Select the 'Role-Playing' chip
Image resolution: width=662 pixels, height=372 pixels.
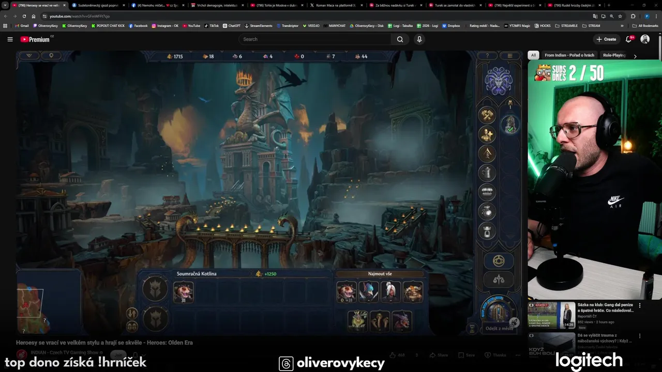pyautogui.click(x=614, y=55)
